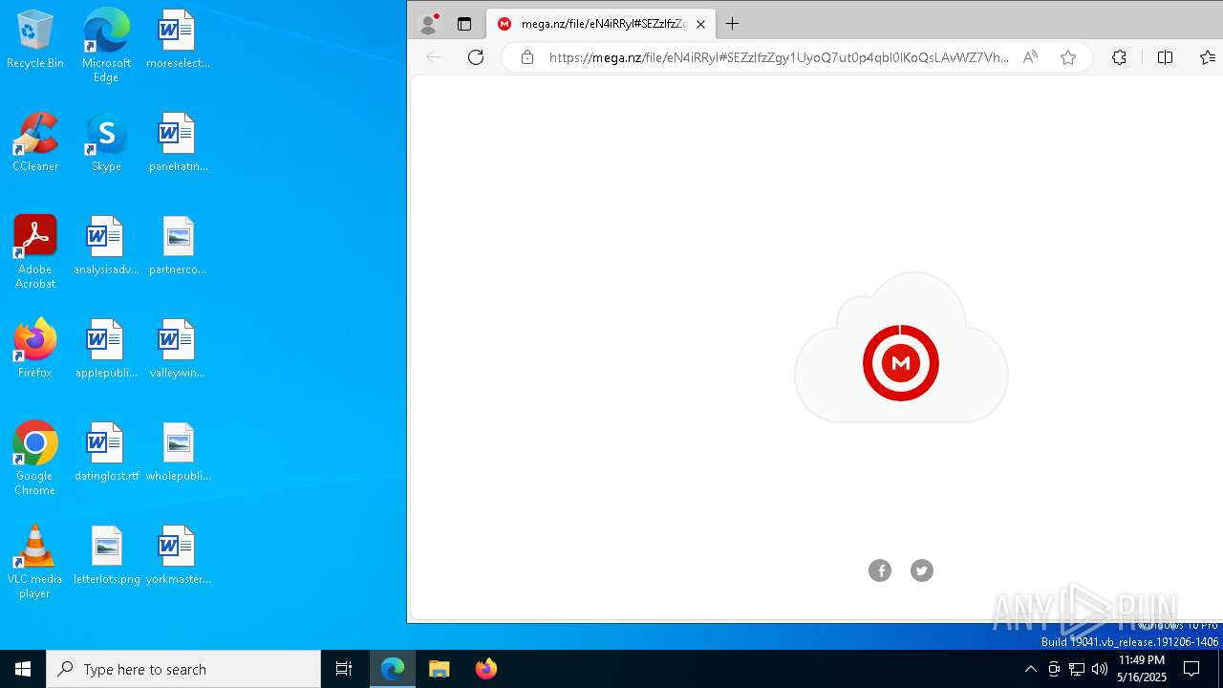This screenshot has height=688, width=1223.
Task: Open Google Chrome desktop shortcut
Action: point(35,459)
